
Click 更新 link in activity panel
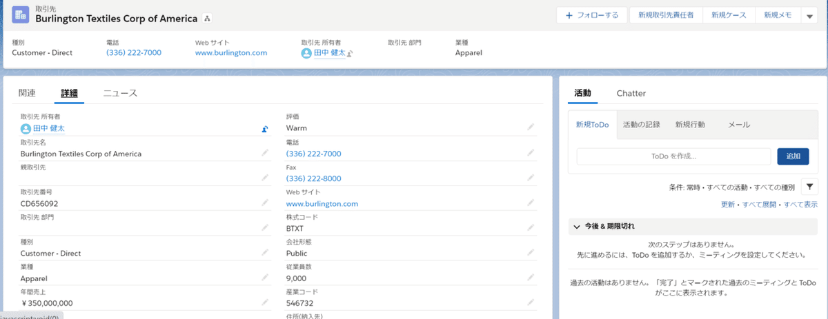[x=728, y=205]
